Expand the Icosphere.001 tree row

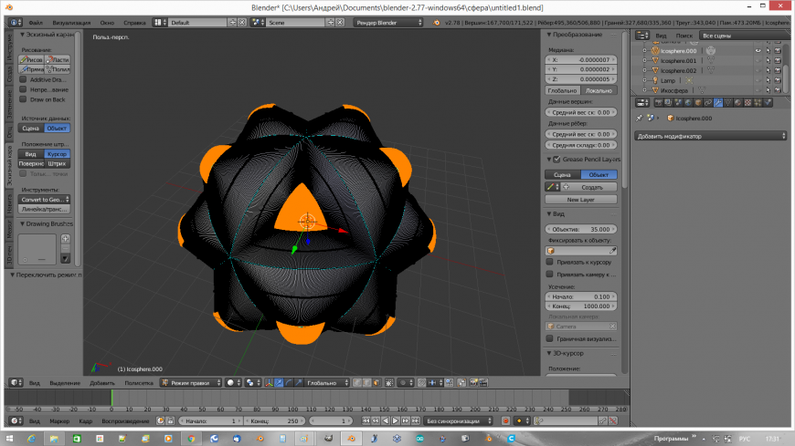point(645,61)
